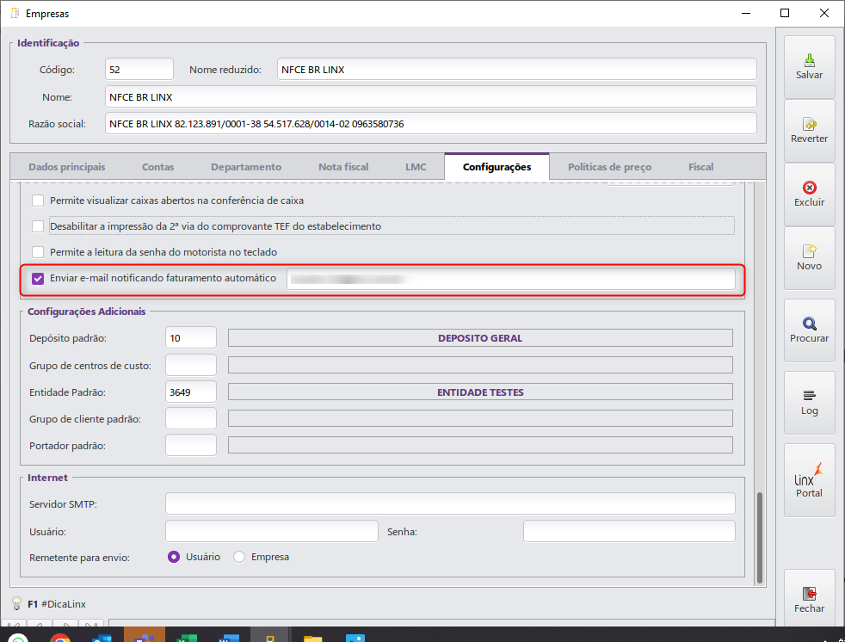Open Excel from the taskbar
The image size is (845, 642).
(187, 637)
